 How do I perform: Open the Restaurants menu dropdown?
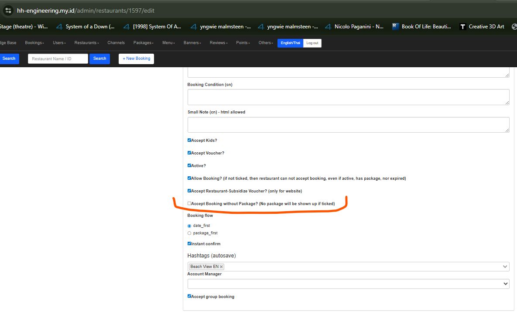coord(86,43)
